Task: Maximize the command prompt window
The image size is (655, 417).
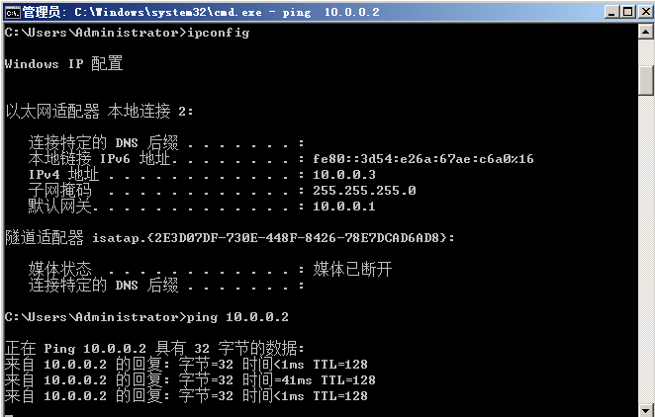Action: 628,11
